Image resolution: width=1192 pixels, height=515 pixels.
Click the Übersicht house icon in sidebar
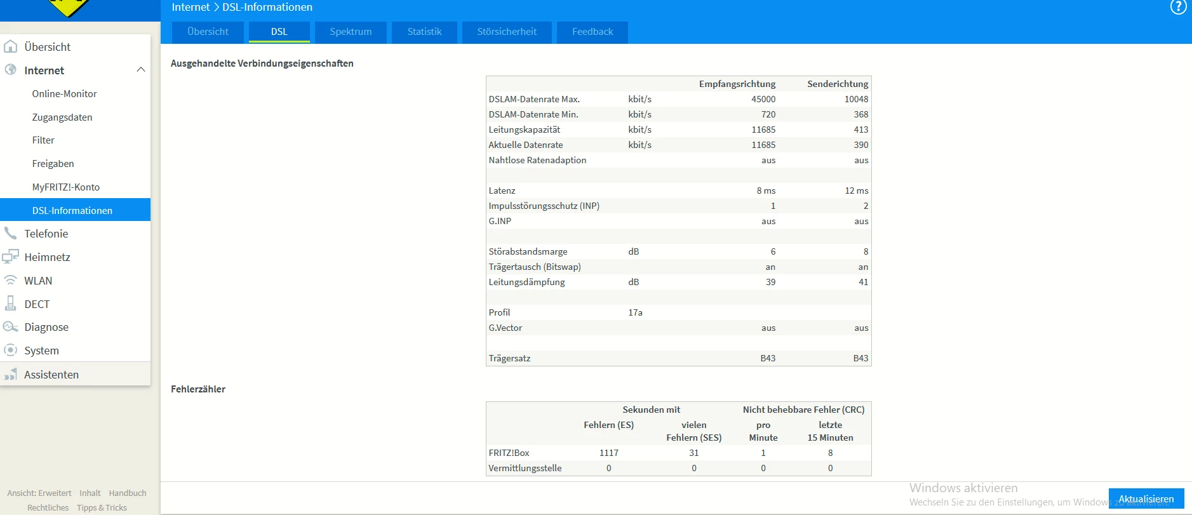(x=11, y=46)
